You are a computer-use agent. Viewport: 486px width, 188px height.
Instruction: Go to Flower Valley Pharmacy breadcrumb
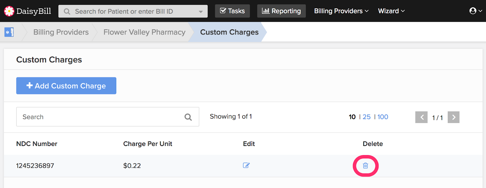[144, 32]
